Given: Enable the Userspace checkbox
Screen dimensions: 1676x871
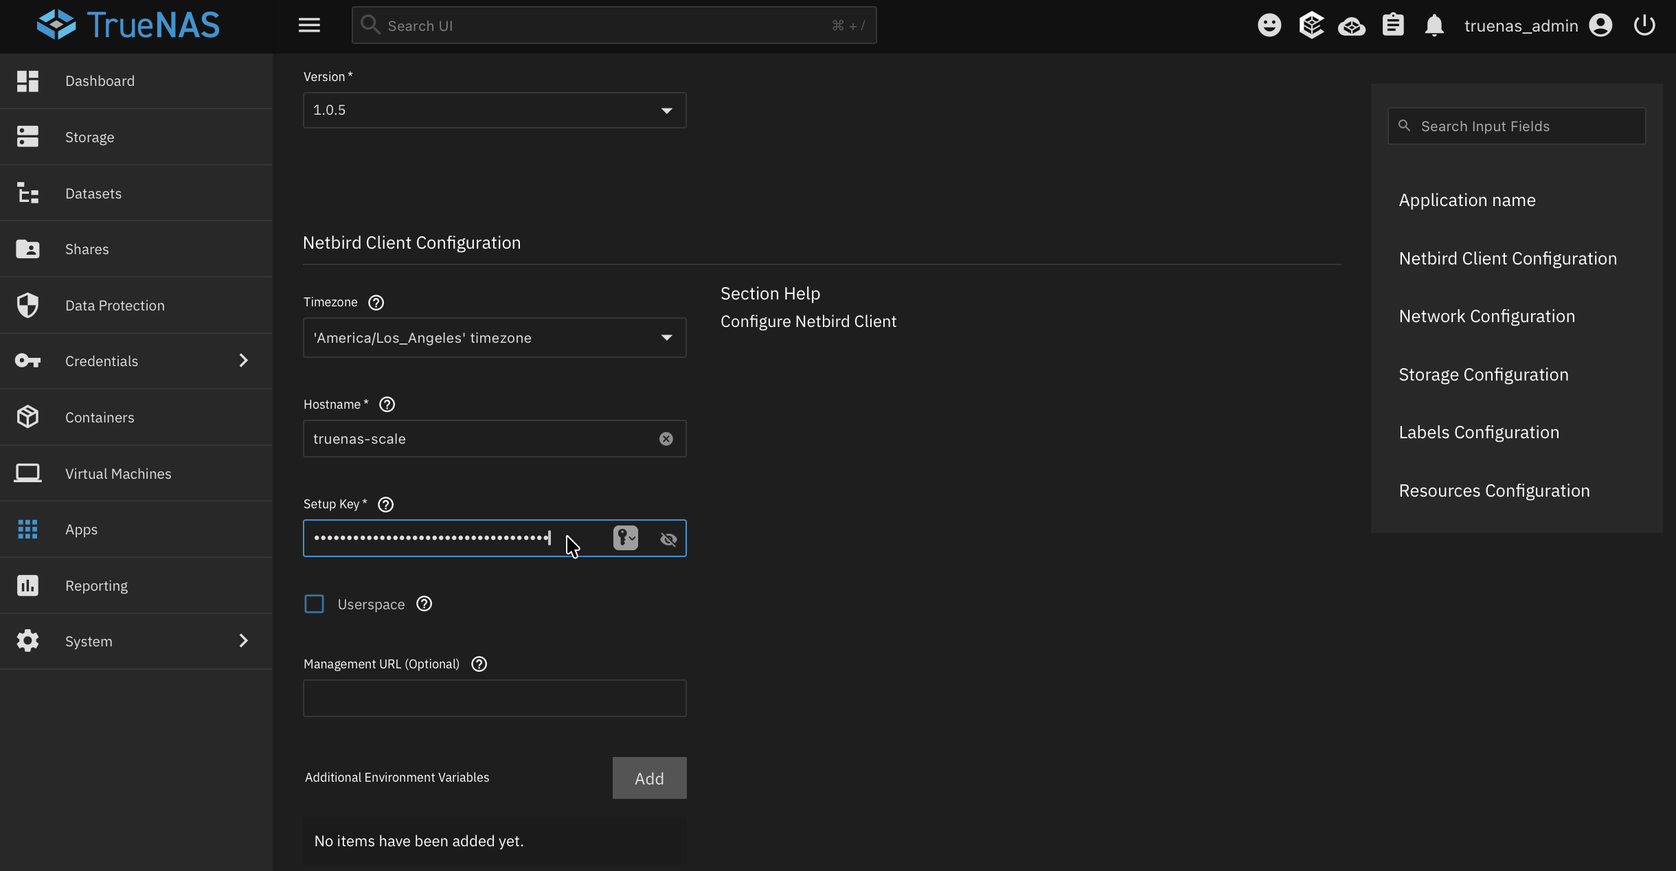Looking at the screenshot, I should pyautogui.click(x=314, y=604).
